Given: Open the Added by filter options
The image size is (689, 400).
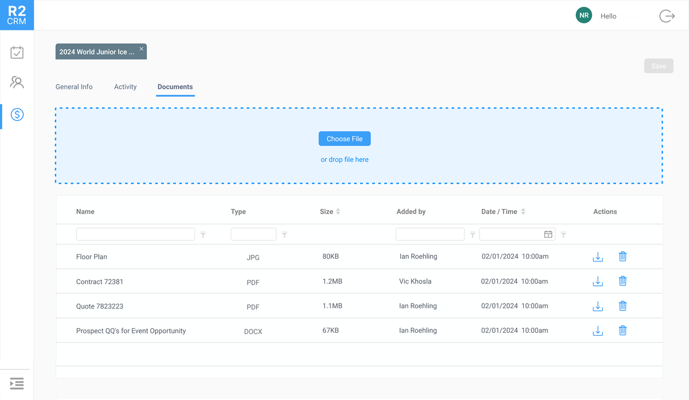Looking at the screenshot, I should coord(473,235).
